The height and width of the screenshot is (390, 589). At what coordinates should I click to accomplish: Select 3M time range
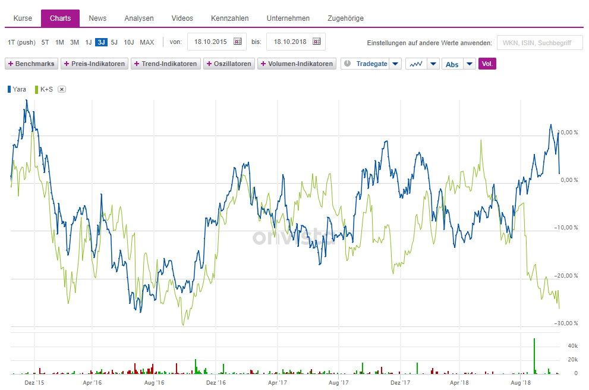click(74, 42)
